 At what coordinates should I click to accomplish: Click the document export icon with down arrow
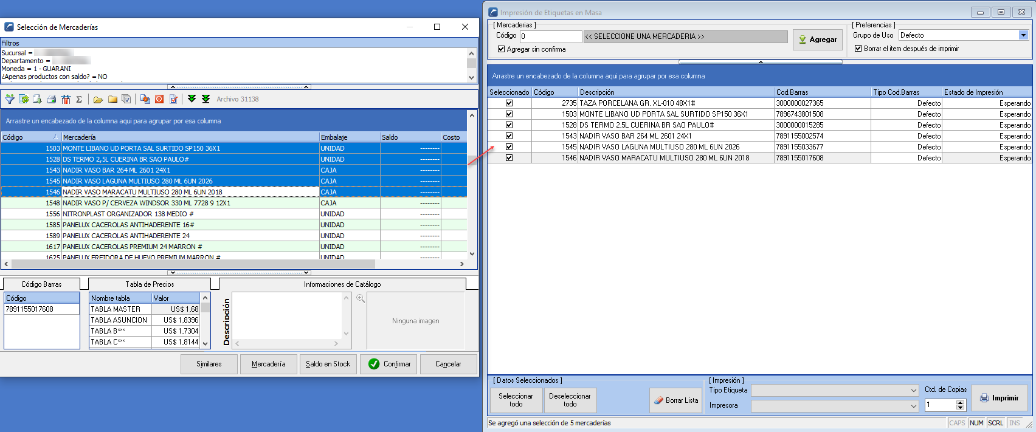pos(37,99)
